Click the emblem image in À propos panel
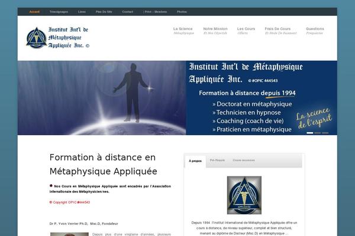The width and height of the screenshot is (355, 236). tap(244, 195)
